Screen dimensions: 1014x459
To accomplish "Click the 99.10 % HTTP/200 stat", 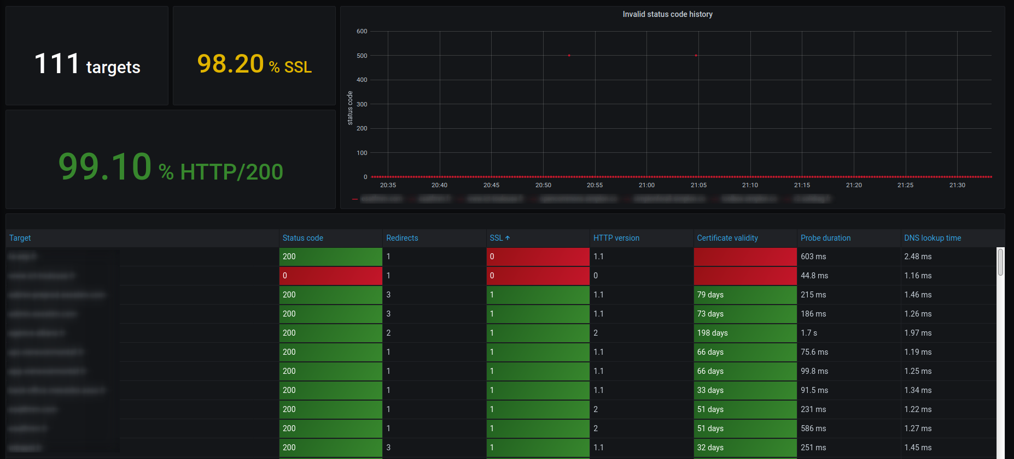I will (x=171, y=167).
